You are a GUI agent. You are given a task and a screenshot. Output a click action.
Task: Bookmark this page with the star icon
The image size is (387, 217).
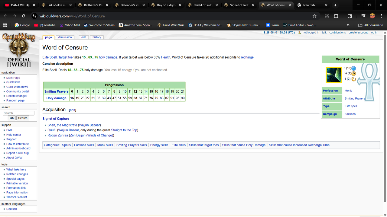314,16
